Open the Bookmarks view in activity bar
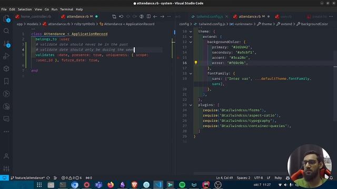 point(6,81)
